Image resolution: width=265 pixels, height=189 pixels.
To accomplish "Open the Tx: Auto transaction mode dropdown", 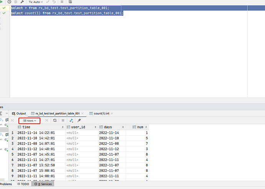I will [x=36, y=2].
